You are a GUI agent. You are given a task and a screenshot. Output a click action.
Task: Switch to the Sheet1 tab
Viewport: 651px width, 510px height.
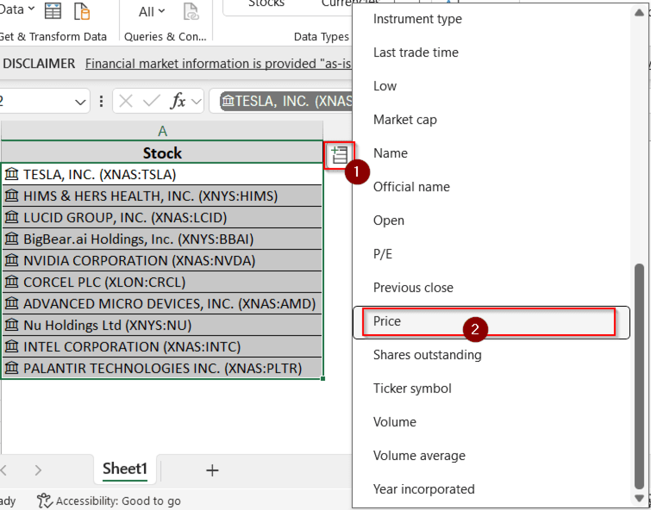tap(125, 468)
